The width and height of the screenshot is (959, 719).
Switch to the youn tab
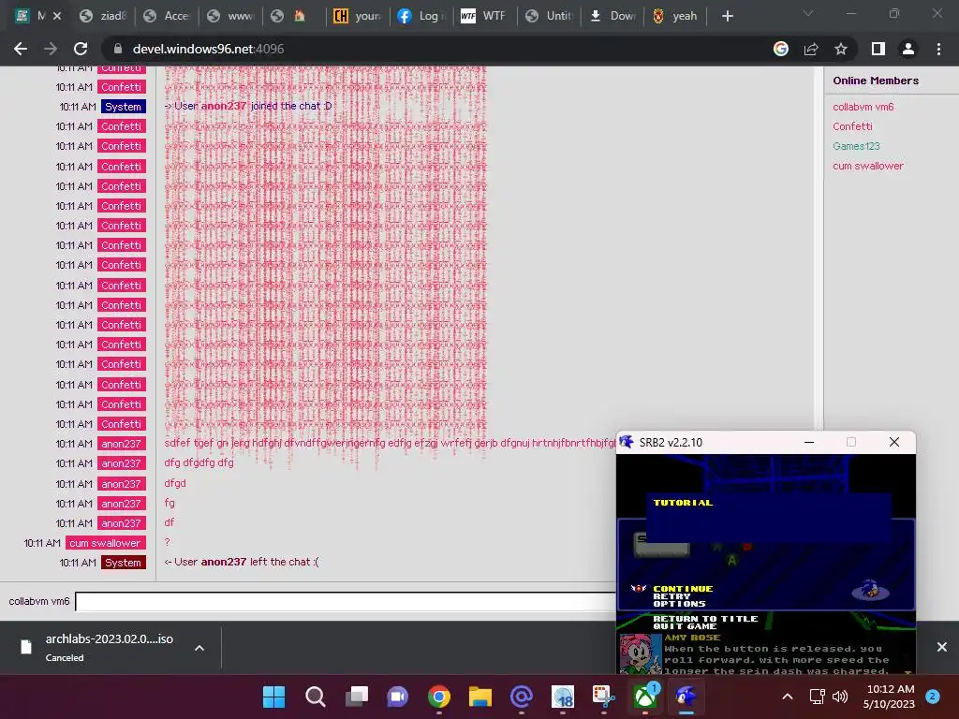(358, 16)
